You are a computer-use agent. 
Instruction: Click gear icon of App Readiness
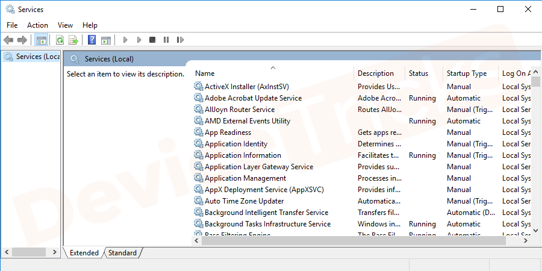198,132
